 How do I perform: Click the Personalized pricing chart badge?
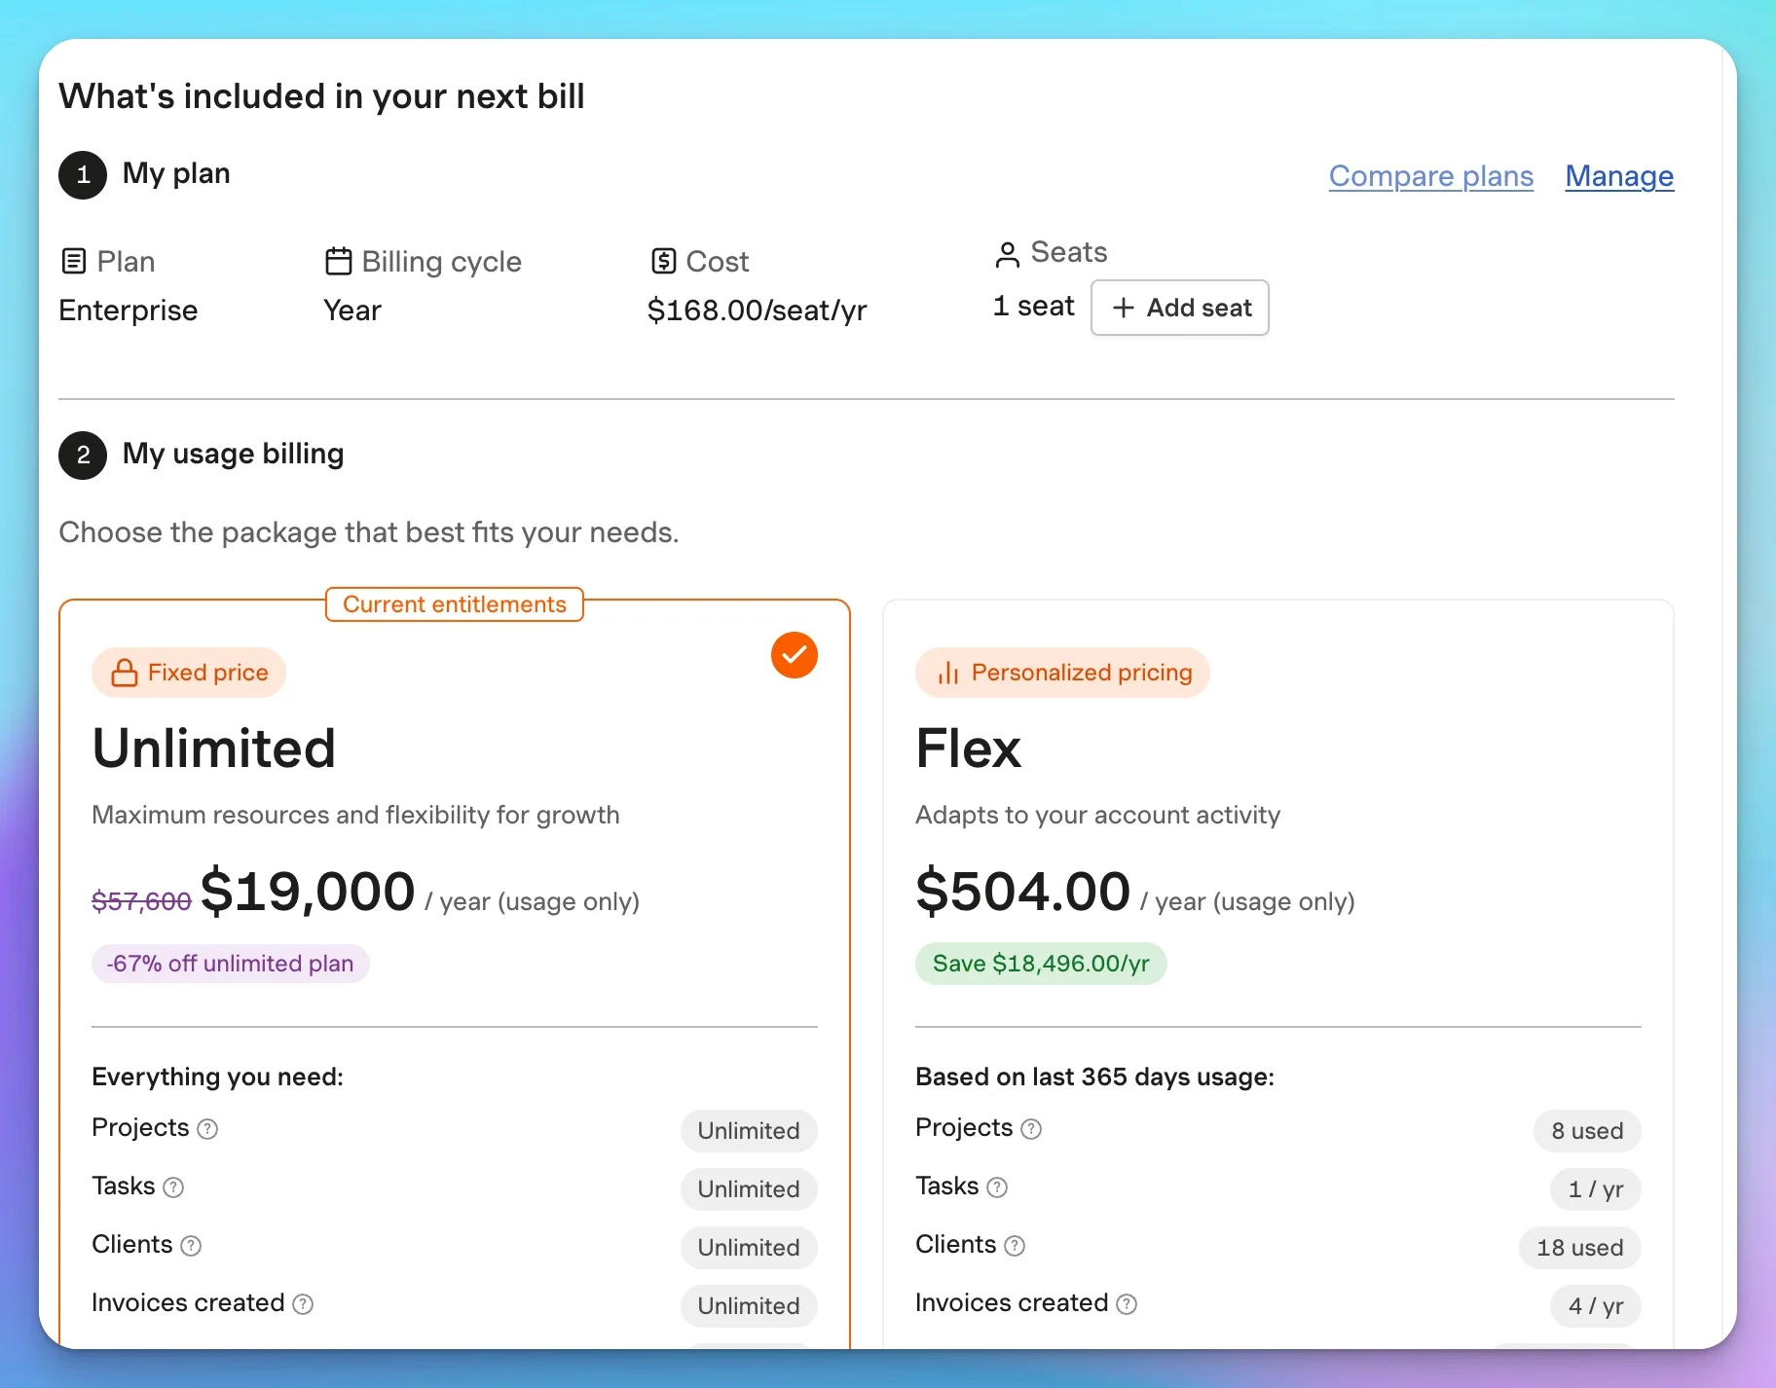click(x=1062, y=673)
